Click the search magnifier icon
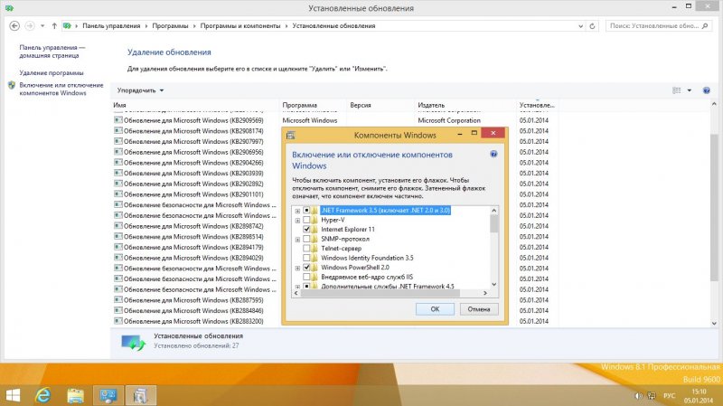 [705, 26]
